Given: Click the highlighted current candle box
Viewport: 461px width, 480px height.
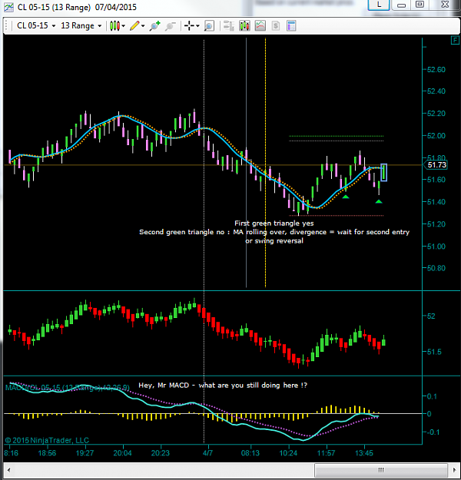Looking at the screenshot, I should coord(384,172).
